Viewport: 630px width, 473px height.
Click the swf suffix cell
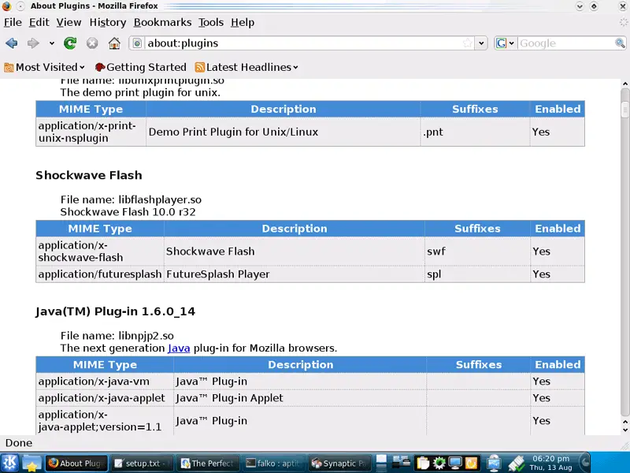click(x=478, y=251)
